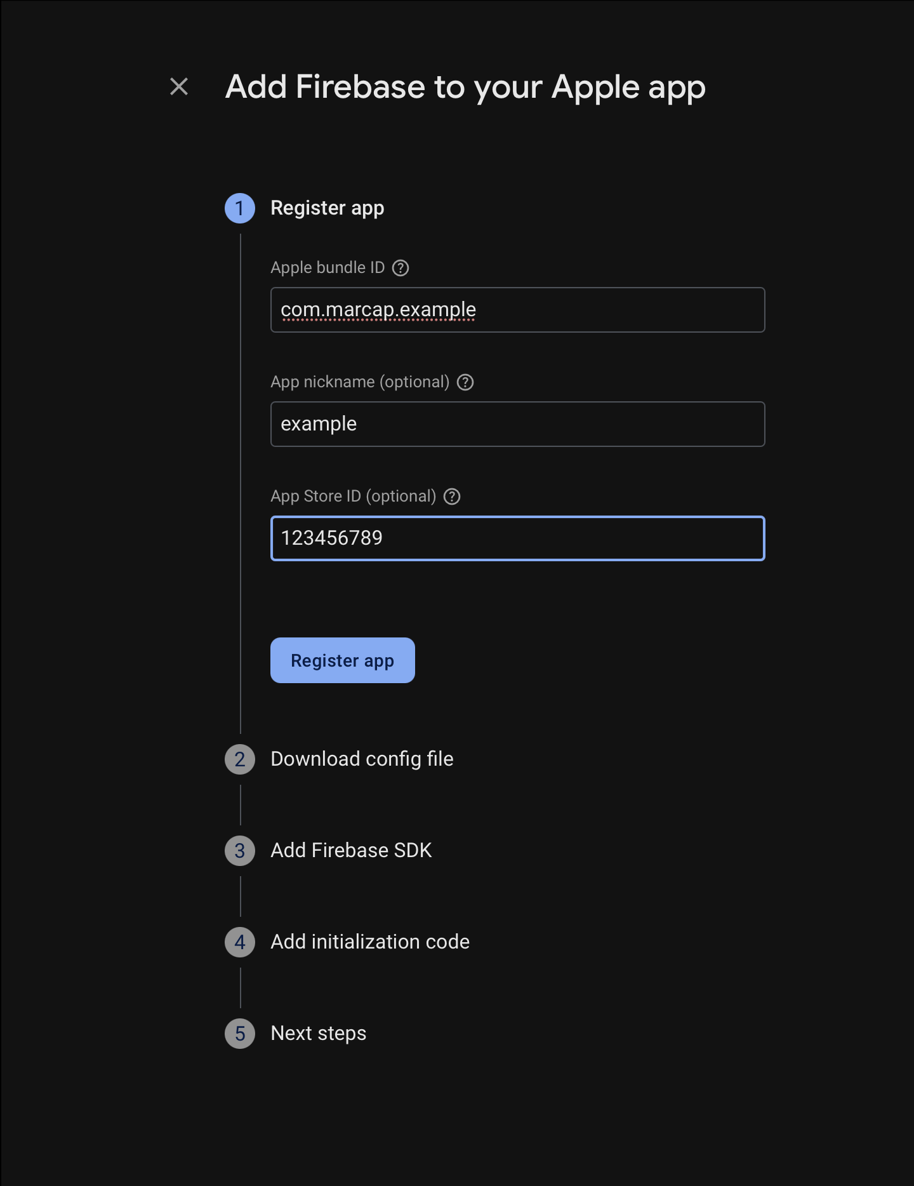Open the Add Firebase SDK step
Screen dimensions: 914x1186
pyautogui.click(x=351, y=851)
